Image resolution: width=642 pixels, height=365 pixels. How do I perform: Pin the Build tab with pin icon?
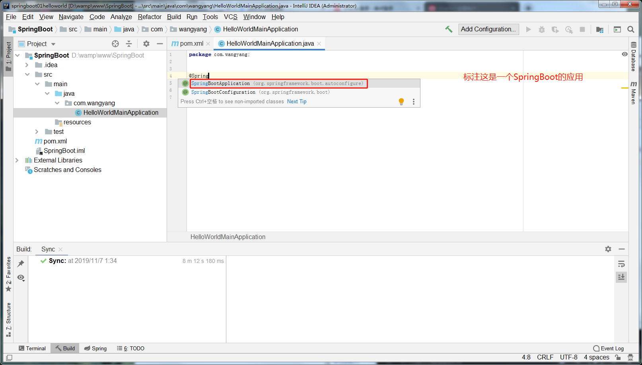pyautogui.click(x=21, y=263)
